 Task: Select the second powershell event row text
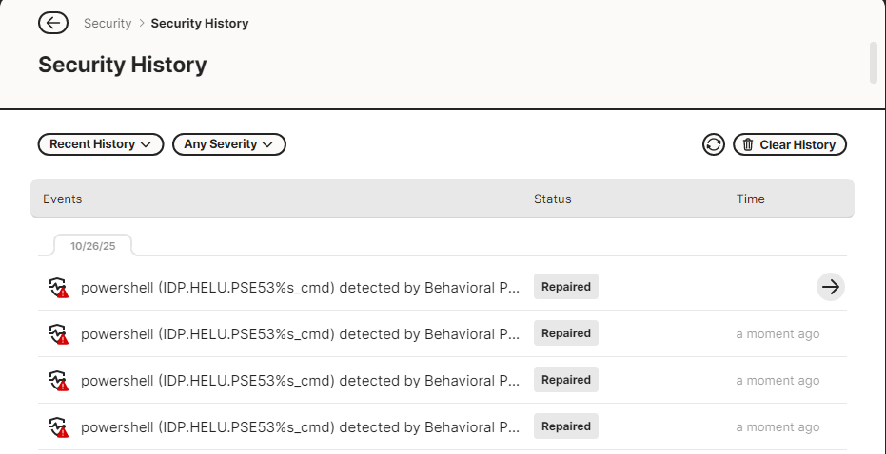pyautogui.click(x=300, y=334)
